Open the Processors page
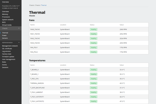The height and width of the screenshot is (104, 156). coord(6,17)
